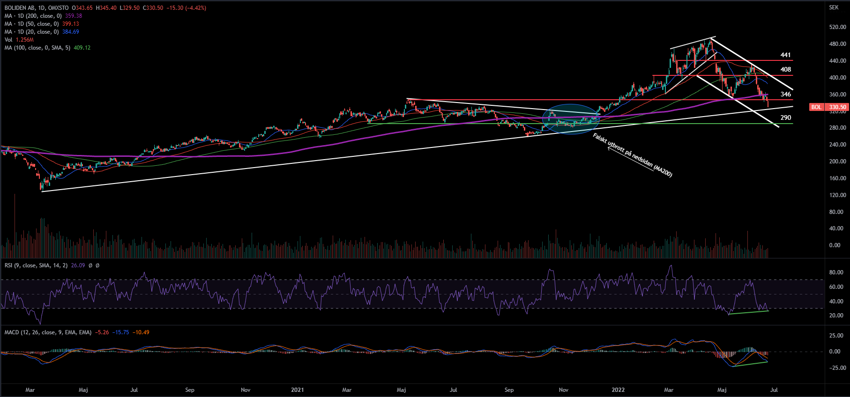Select the 290 support level label
Viewport: 850px width, 397px height.
coord(785,118)
